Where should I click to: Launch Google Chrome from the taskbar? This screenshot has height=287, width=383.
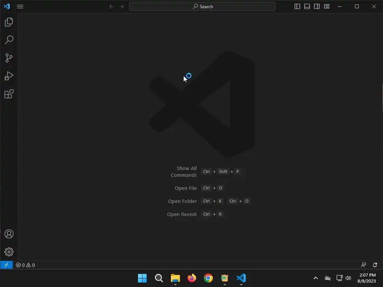coord(208,278)
